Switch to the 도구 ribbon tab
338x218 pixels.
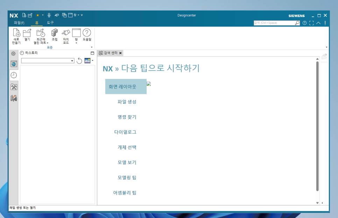tap(50, 23)
